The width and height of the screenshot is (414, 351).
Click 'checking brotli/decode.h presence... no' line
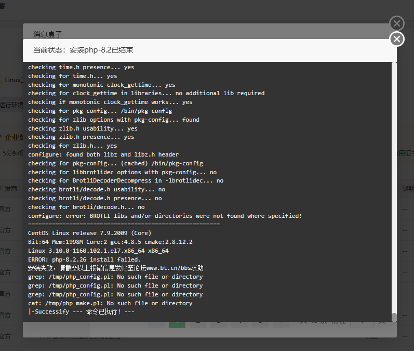click(x=95, y=198)
